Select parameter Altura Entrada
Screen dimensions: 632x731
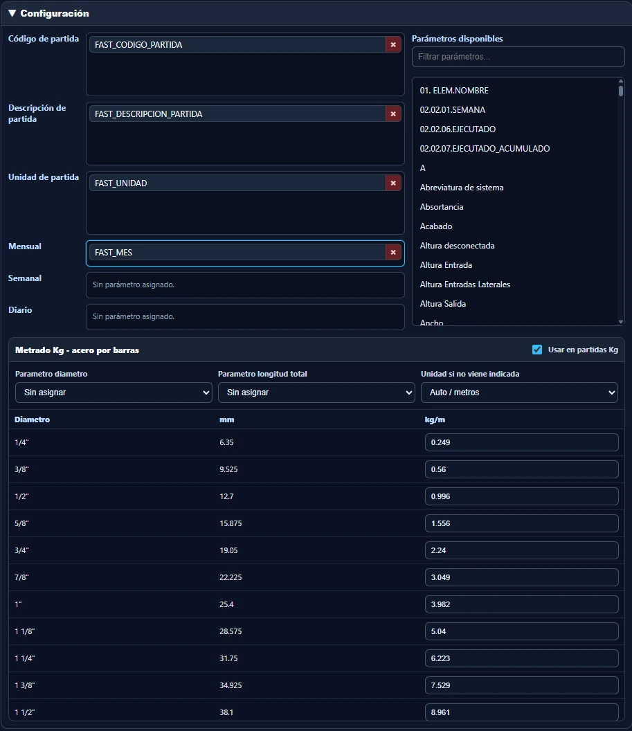coord(446,265)
